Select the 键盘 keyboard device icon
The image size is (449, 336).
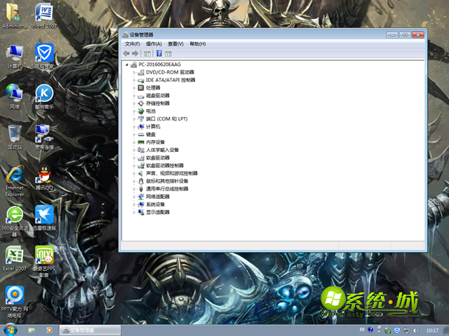point(141,134)
